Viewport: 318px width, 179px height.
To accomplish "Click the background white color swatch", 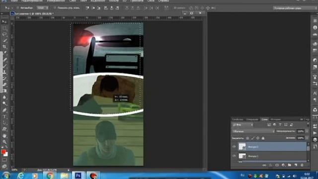I will pyautogui.click(x=6, y=154).
